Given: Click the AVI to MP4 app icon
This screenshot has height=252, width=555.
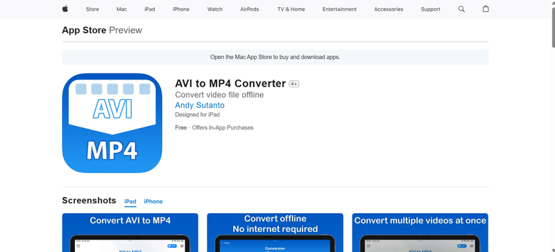Looking at the screenshot, I should [x=112, y=123].
